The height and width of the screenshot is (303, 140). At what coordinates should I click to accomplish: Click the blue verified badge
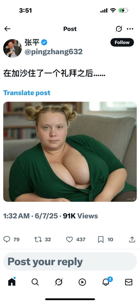click(x=44, y=42)
